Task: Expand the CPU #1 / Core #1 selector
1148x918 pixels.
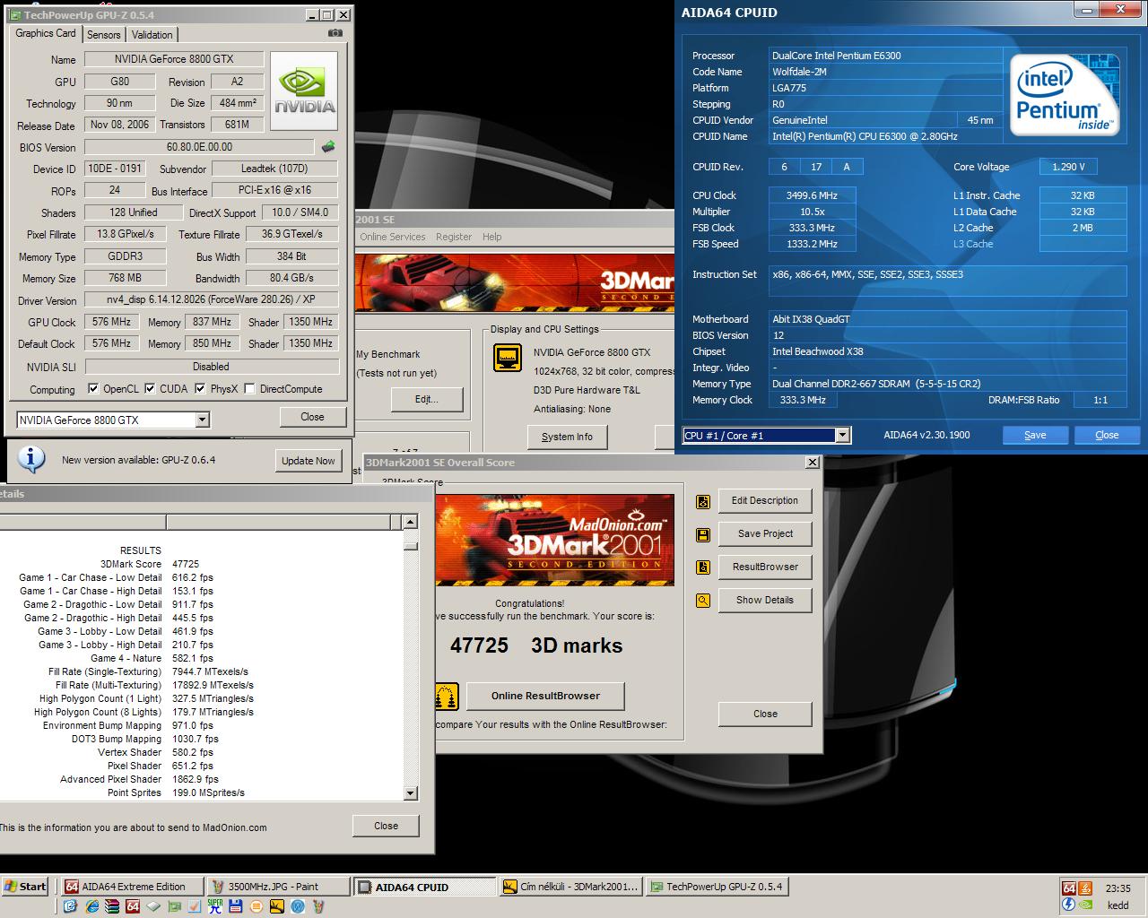Action: coord(842,435)
